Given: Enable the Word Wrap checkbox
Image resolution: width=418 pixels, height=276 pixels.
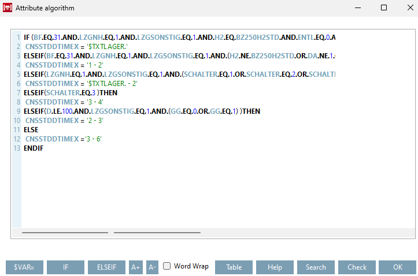Looking at the screenshot, I should 167,266.
